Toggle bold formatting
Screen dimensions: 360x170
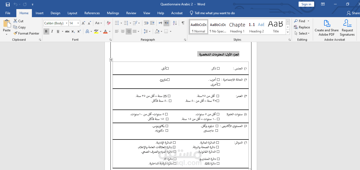46,31
